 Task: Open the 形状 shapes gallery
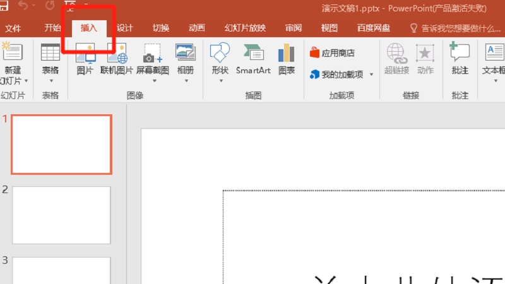coord(220,59)
